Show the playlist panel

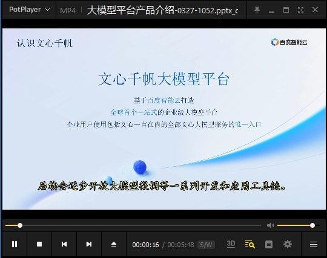tap(269, 244)
